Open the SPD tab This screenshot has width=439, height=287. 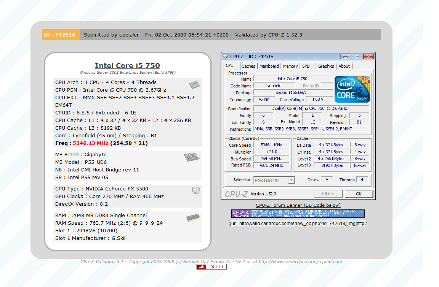[x=306, y=66]
